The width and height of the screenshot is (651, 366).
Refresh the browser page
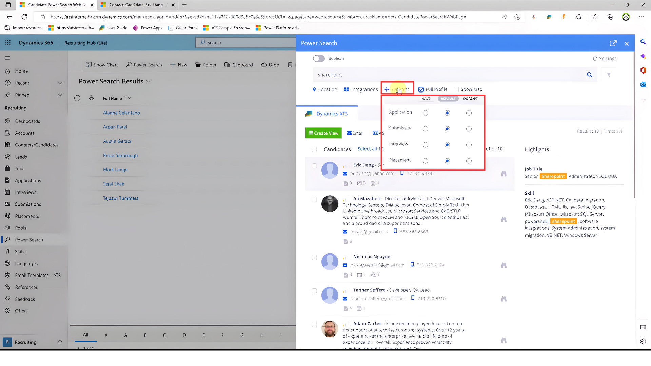(24, 17)
